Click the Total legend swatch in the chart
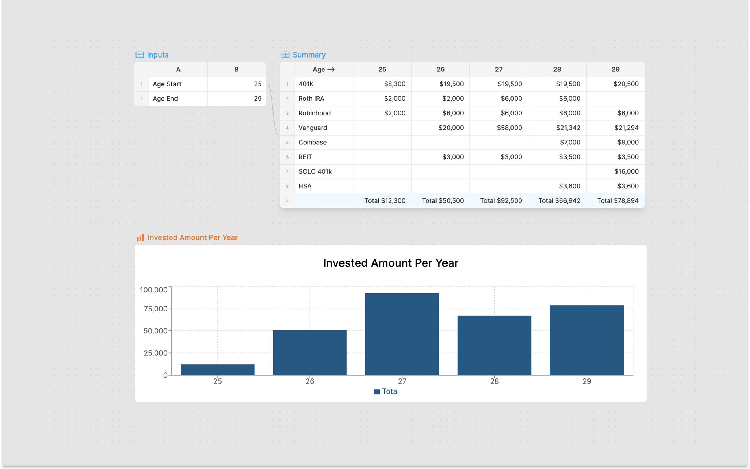Image resolution: width=750 pixels, height=469 pixels. tap(376, 392)
